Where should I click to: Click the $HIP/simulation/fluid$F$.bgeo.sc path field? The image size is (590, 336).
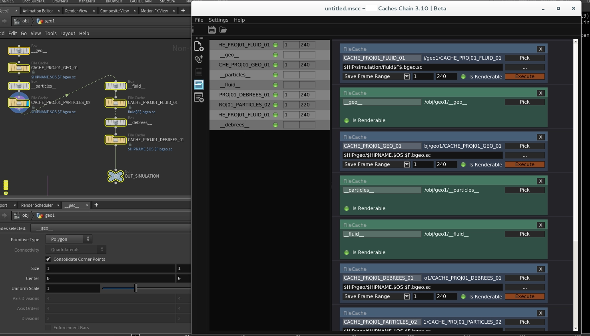point(422,67)
